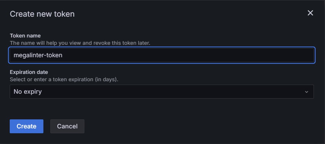Image resolution: width=325 pixels, height=144 pixels.
Task: Click the "Create new token" dialog heading
Action: click(42, 14)
